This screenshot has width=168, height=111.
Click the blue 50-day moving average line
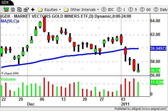coord(70,56)
